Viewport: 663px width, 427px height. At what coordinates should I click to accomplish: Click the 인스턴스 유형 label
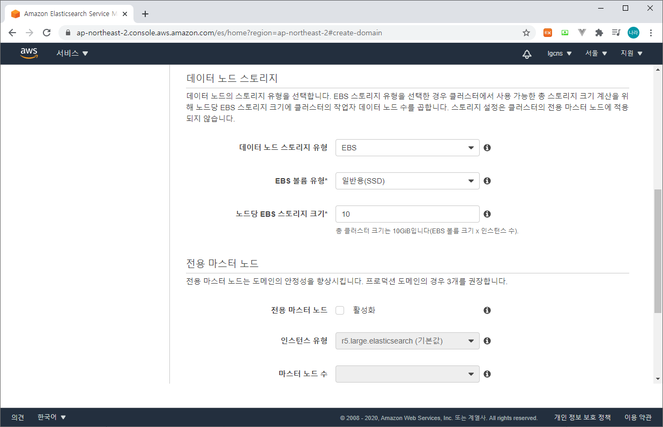click(x=304, y=341)
